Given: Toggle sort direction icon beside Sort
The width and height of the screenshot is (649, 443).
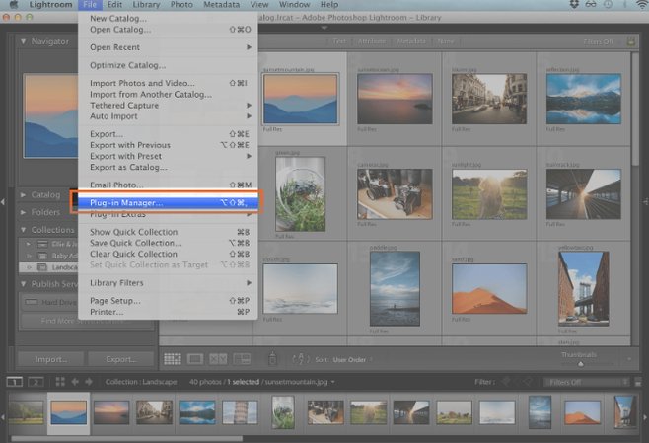Looking at the screenshot, I should [x=301, y=359].
